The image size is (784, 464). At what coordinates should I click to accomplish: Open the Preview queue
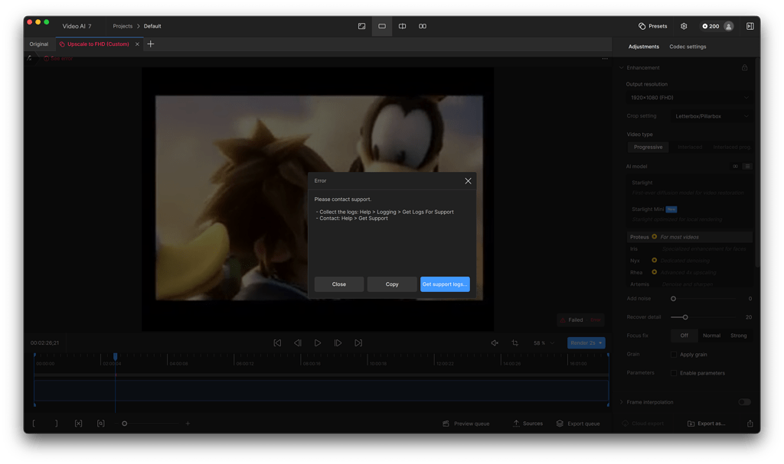pyautogui.click(x=466, y=423)
